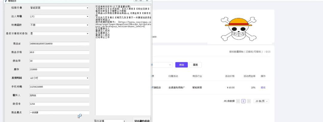This screenshot has width=323, height=122.
Task: Open the 是否只看我可参加 dropdown
Action: click(59, 33)
